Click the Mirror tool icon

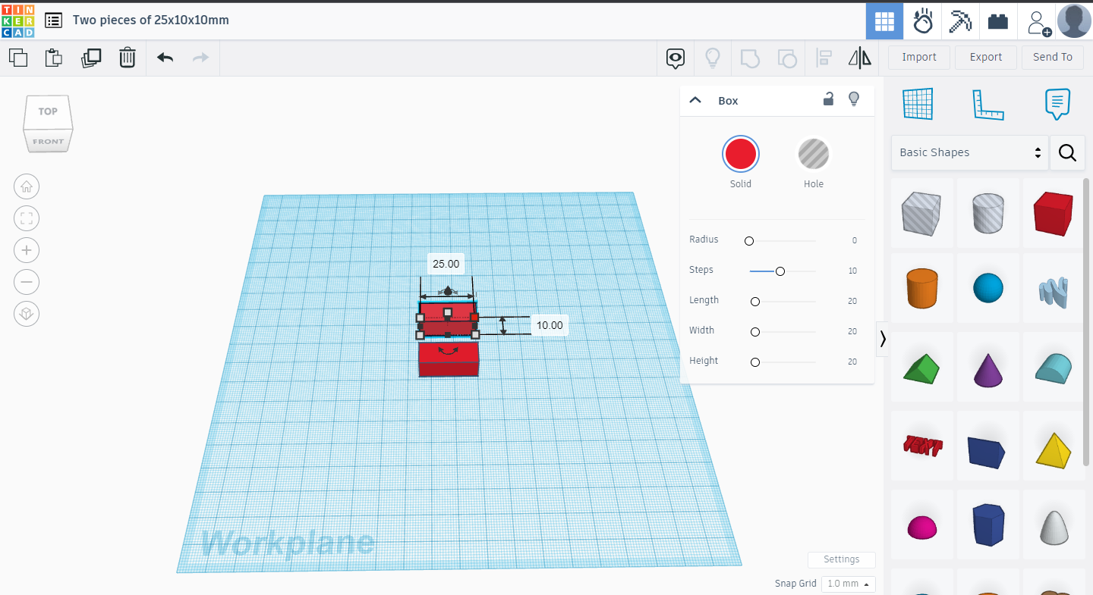(860, 58)
